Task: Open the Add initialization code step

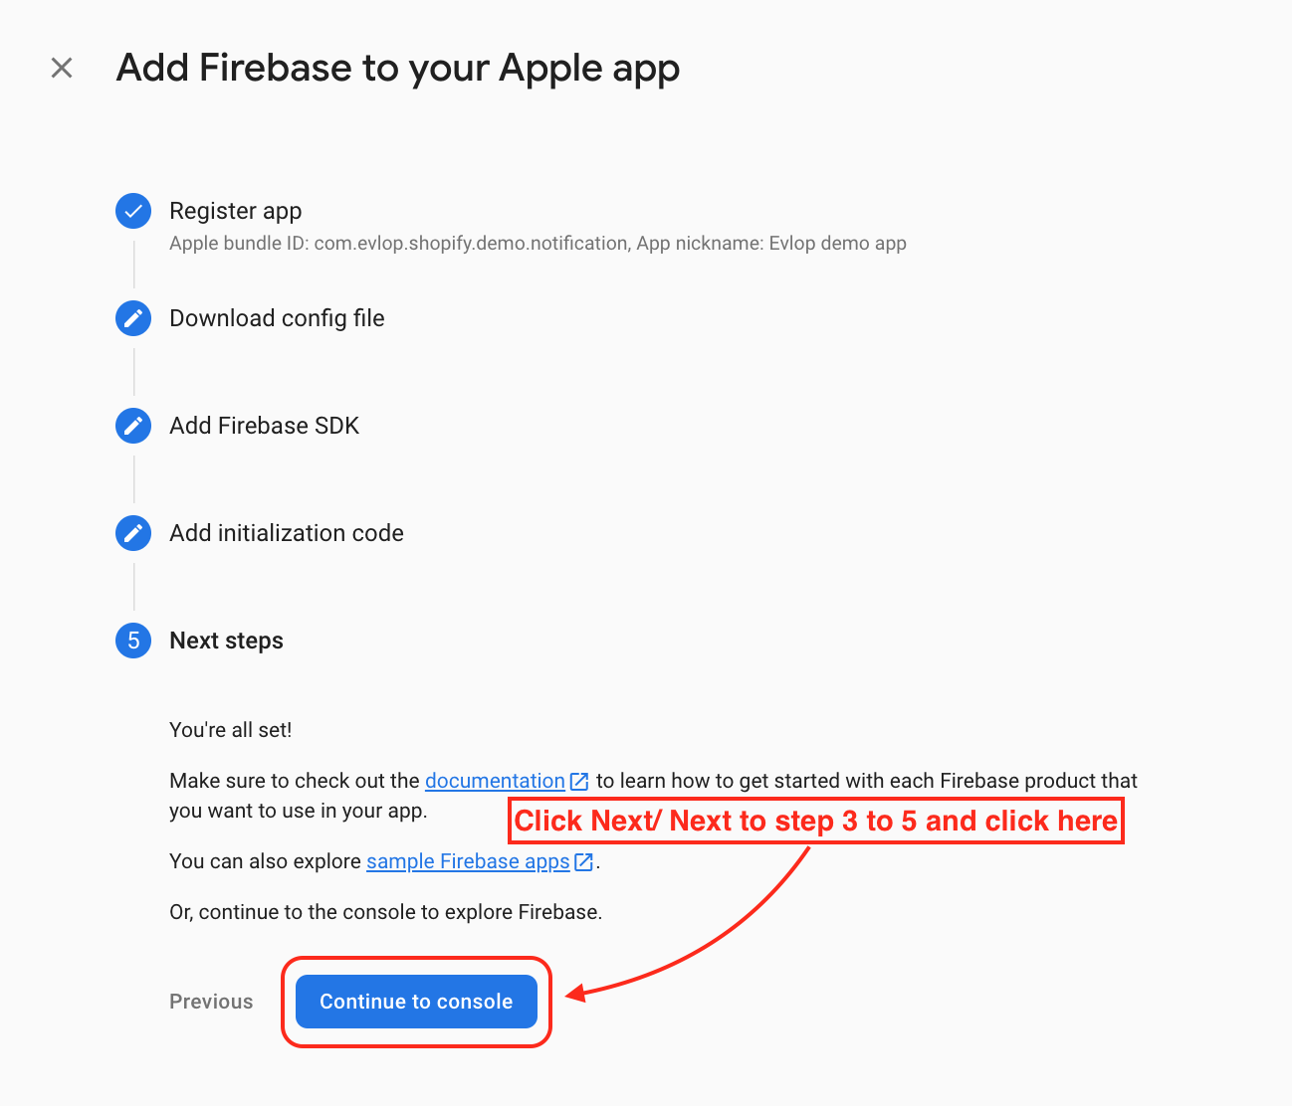Action: pyautogui.click(x=287, y=533)
